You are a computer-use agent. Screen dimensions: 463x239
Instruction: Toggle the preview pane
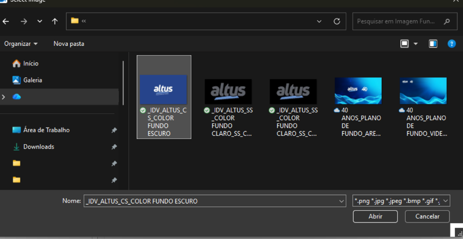pos(433,44)
